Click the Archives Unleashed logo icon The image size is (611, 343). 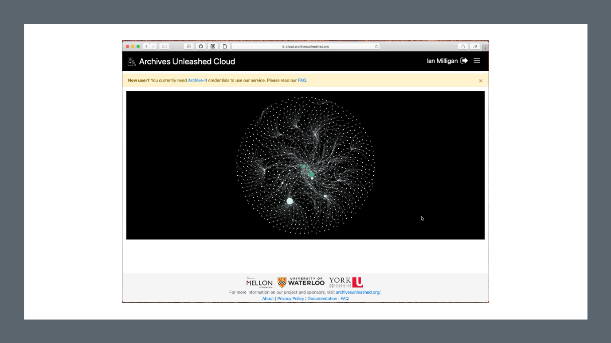pyautogui.click(x=131, y=62)
